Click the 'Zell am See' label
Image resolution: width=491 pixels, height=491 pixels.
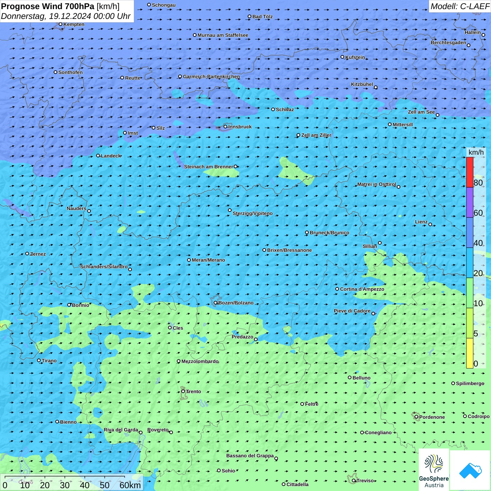pyautogui.click(x=421, y=112)
